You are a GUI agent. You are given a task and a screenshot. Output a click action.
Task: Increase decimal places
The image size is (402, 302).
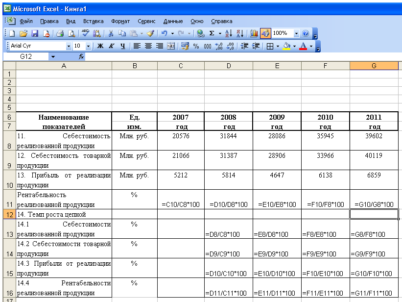click(x=219, y=46)
